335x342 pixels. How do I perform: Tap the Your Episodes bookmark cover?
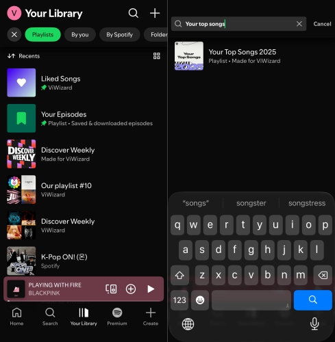pos(21,118)
